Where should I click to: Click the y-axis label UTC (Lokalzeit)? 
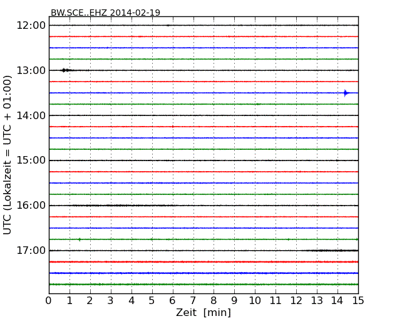(8, 154)
